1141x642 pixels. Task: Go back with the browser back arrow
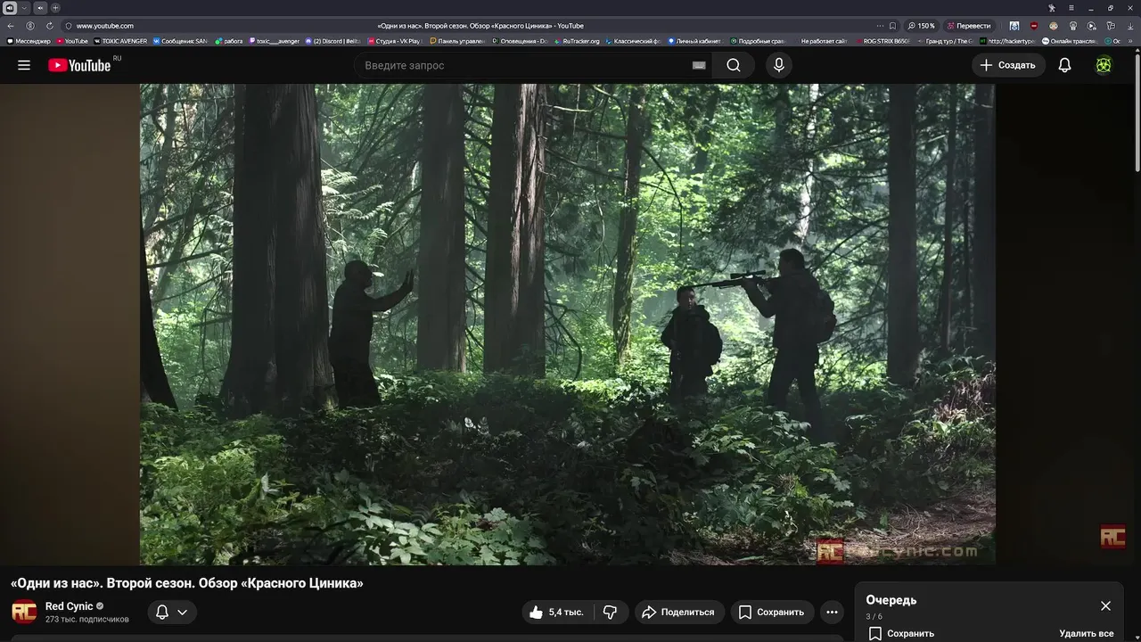pos(11,26)
